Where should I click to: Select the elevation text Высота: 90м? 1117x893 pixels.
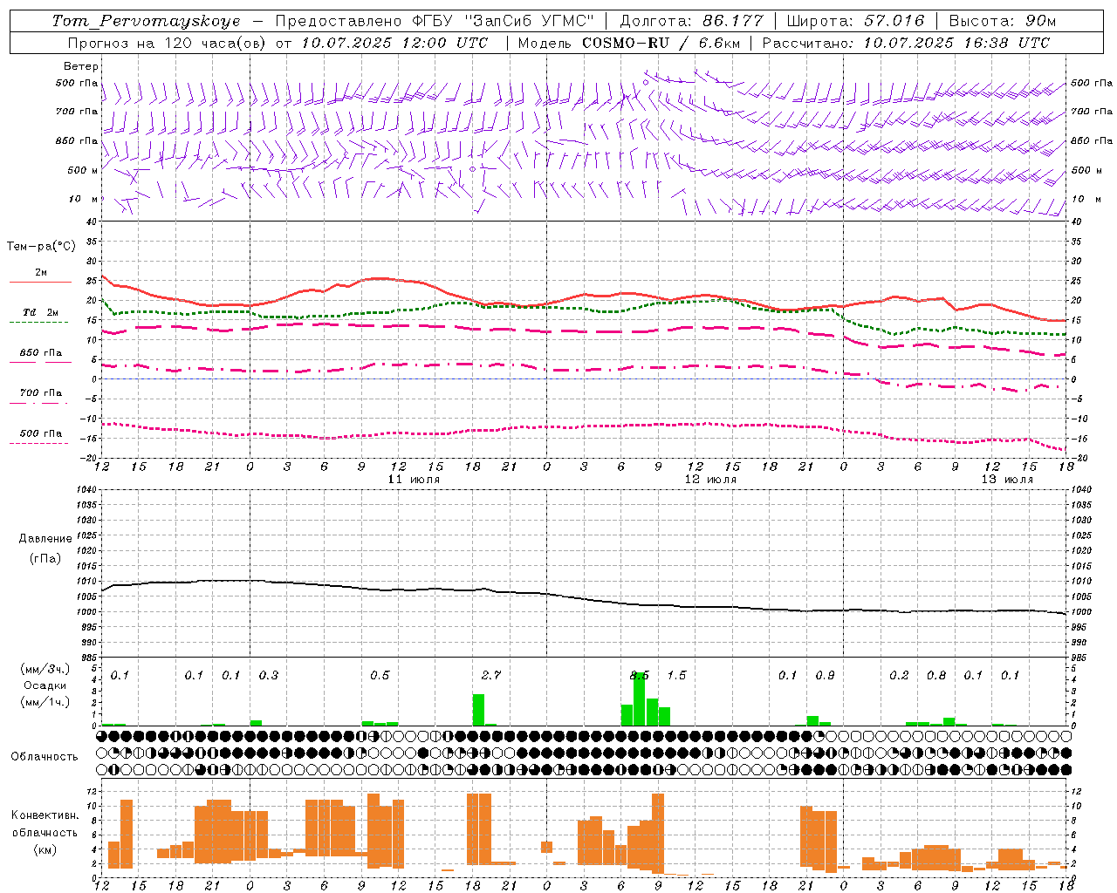[1002, 21]
